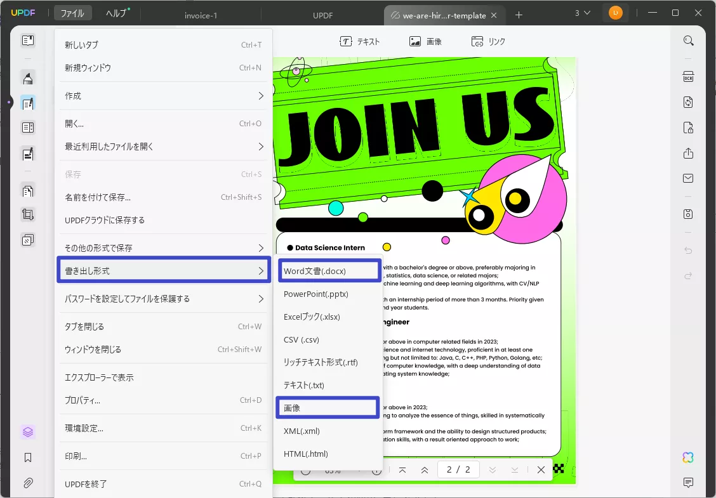716x498 pixels.
Task: Click the Save to disk icon on right
Action: click(688, 214)
